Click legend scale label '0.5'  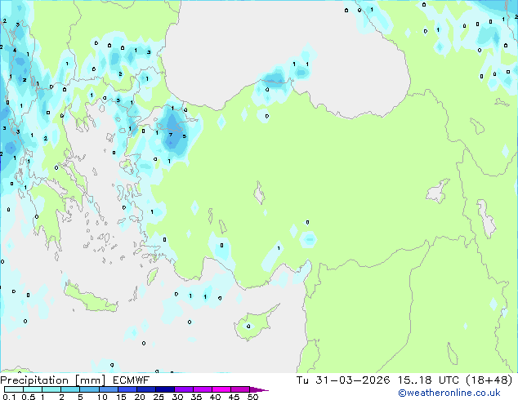[29, 397]
